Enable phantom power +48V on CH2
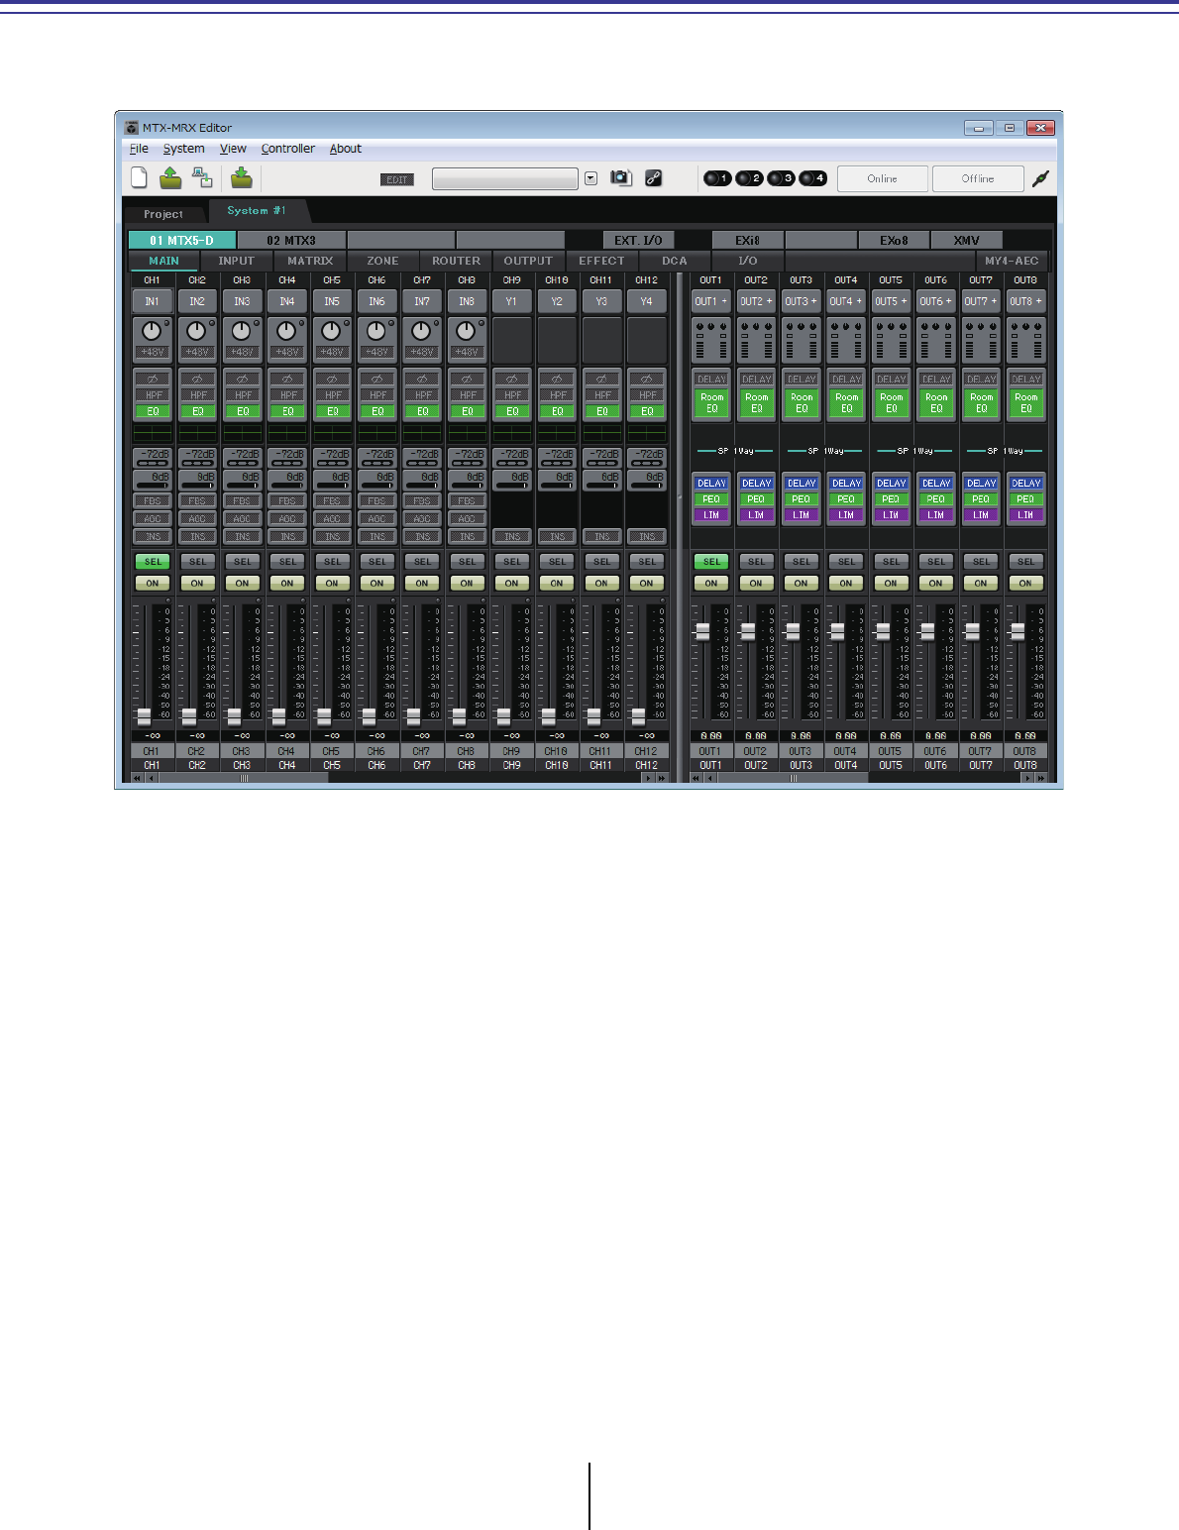Viewport: 1179px width, 1530px height. tap(196, 353)
